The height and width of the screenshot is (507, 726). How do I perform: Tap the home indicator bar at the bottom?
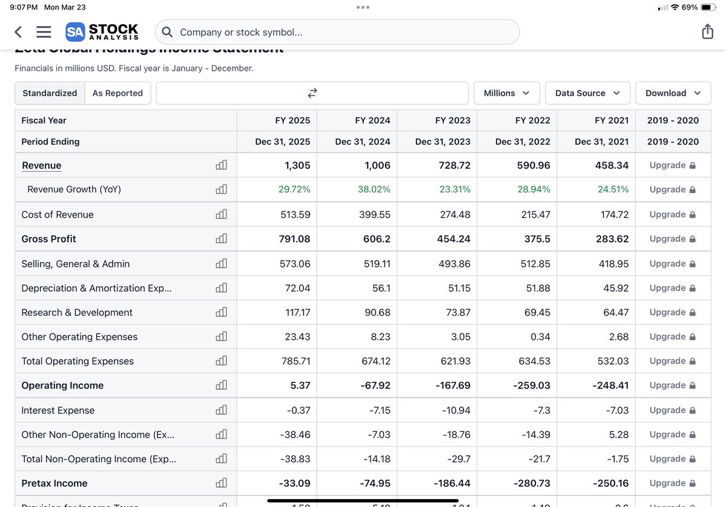click(x=363, y=500)
